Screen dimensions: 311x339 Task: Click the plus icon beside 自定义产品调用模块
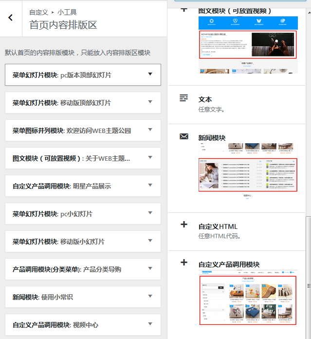[x=184, y=263]
